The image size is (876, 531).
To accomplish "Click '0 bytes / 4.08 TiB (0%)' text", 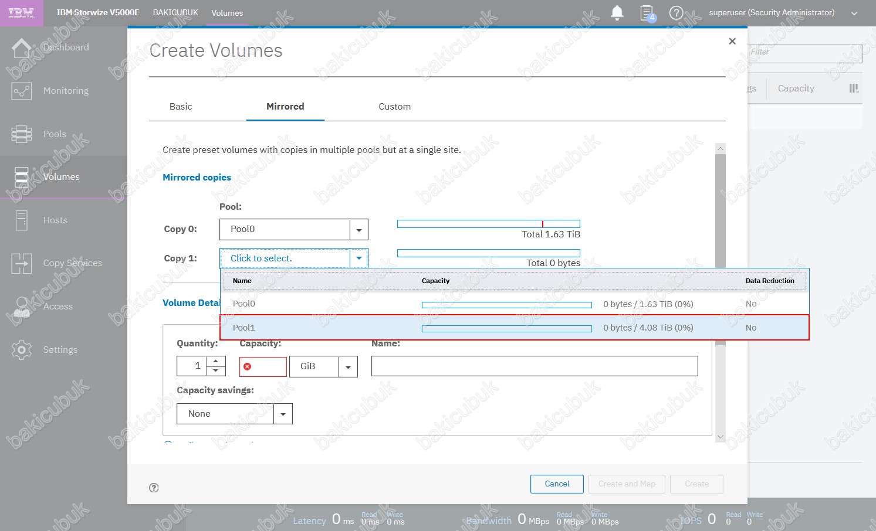I will (x=648, y=328).
